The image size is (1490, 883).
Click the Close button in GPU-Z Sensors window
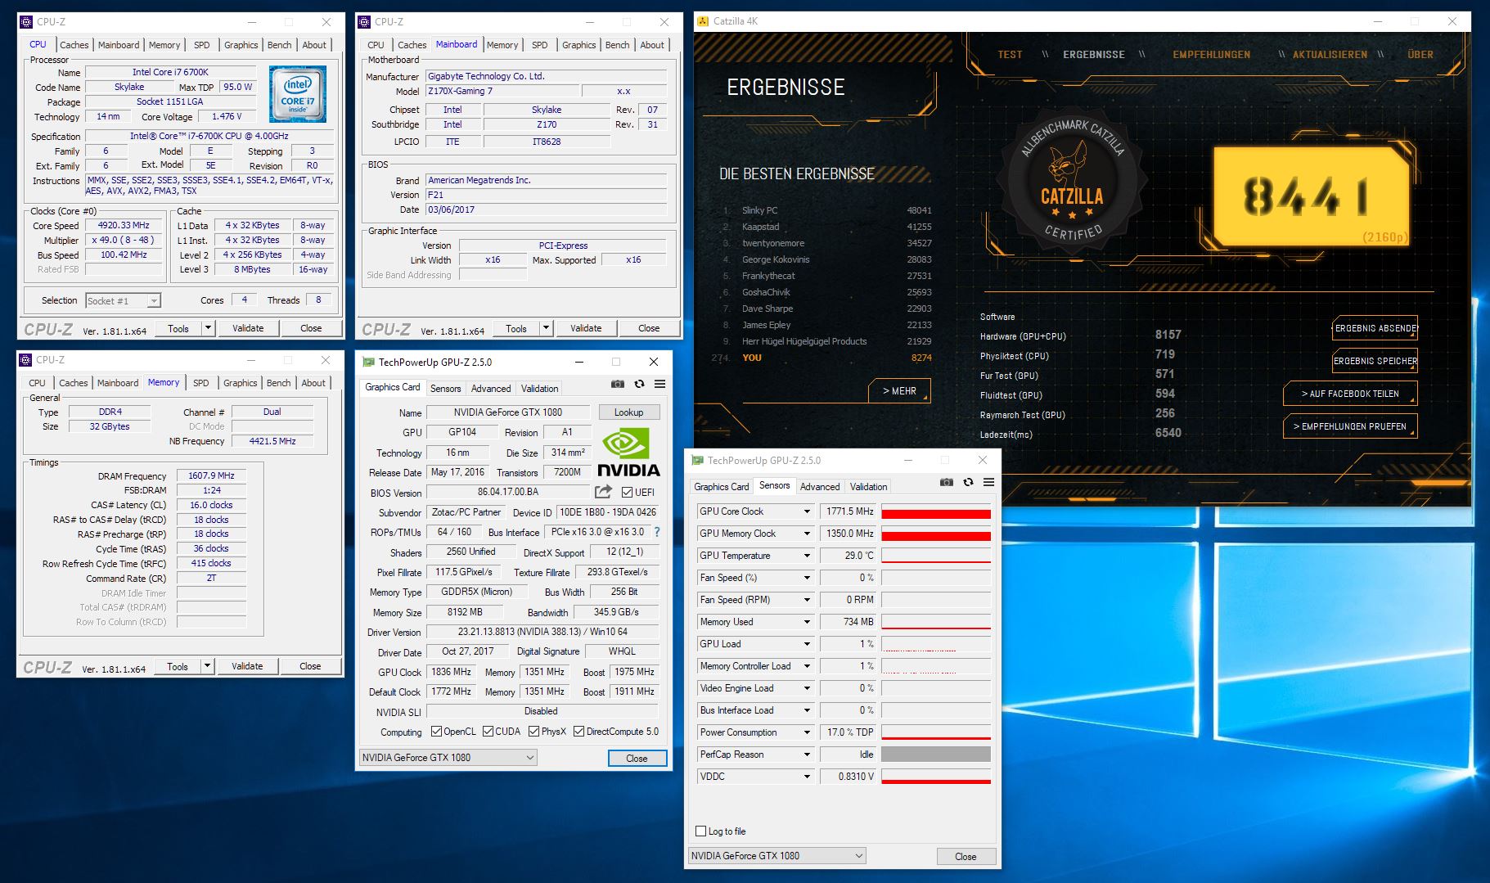click(x=966, y=856)
